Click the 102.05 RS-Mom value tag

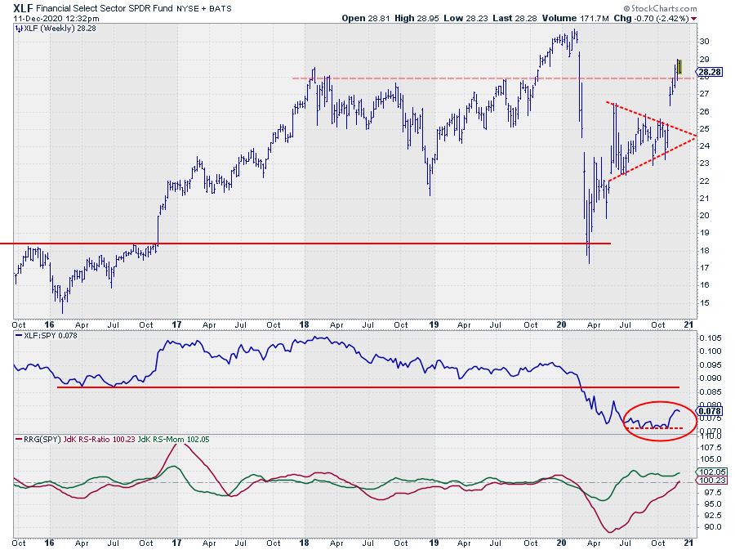pyautogui.click(x=709, y=472)
